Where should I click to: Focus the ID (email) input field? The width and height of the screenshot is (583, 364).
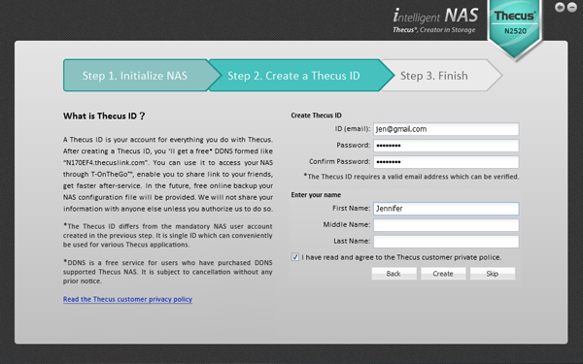(446, 129)
